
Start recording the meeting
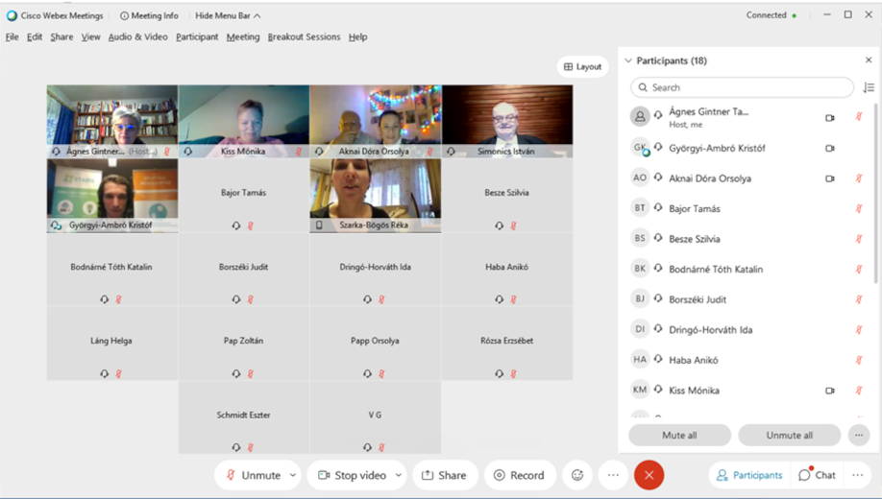point(520,475)
